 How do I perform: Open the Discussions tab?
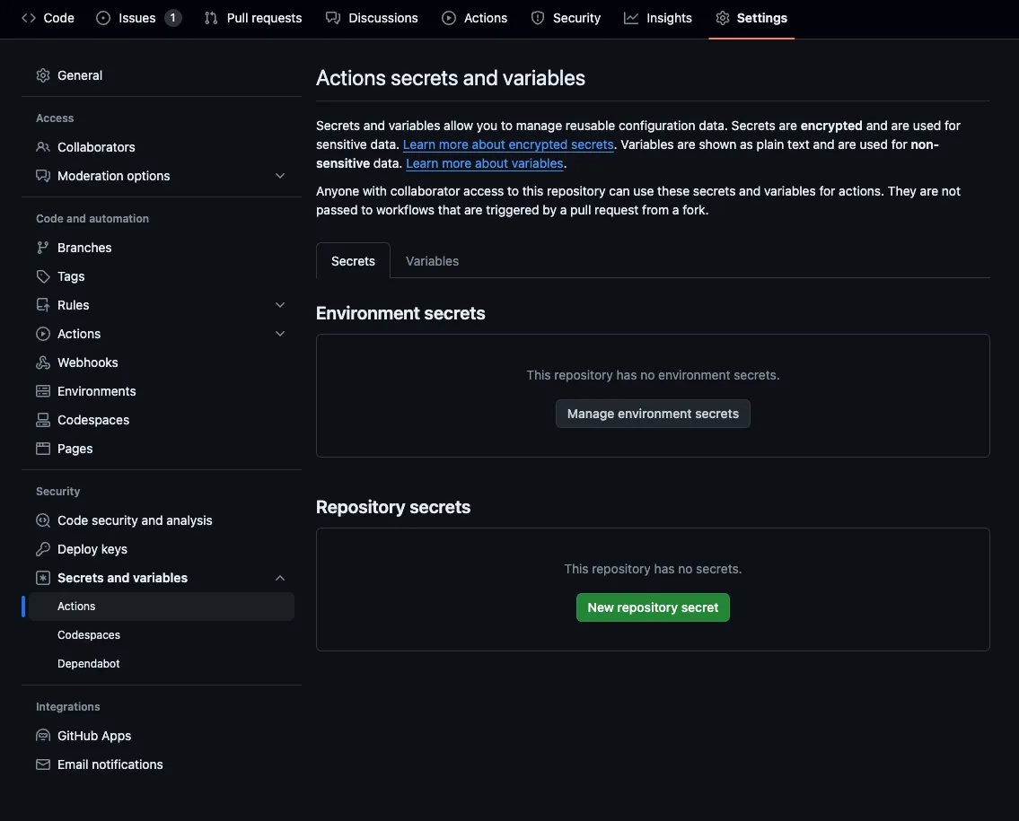click(372, 18)
